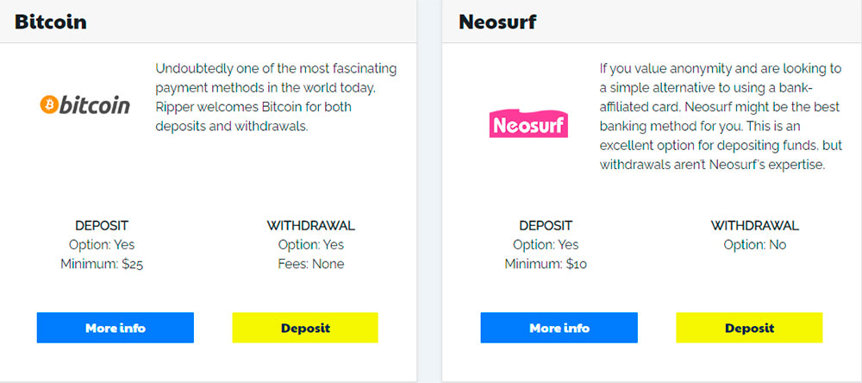The width and height of the screenshot is (862, 383).
Task: Select the WITHDRAWAL label in Bitcoin card
Action: [311, 226]
